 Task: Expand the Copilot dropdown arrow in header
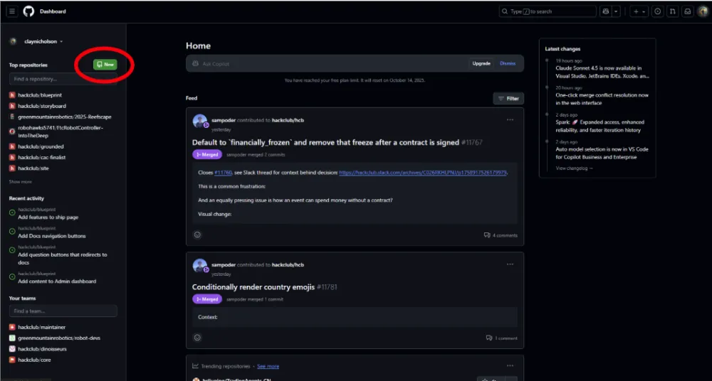pos(617,11)
